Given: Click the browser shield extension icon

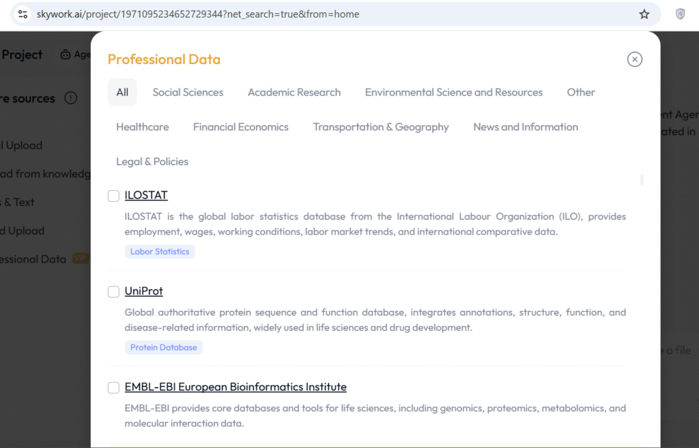Looking at the screenshot, I should (680, 14).
